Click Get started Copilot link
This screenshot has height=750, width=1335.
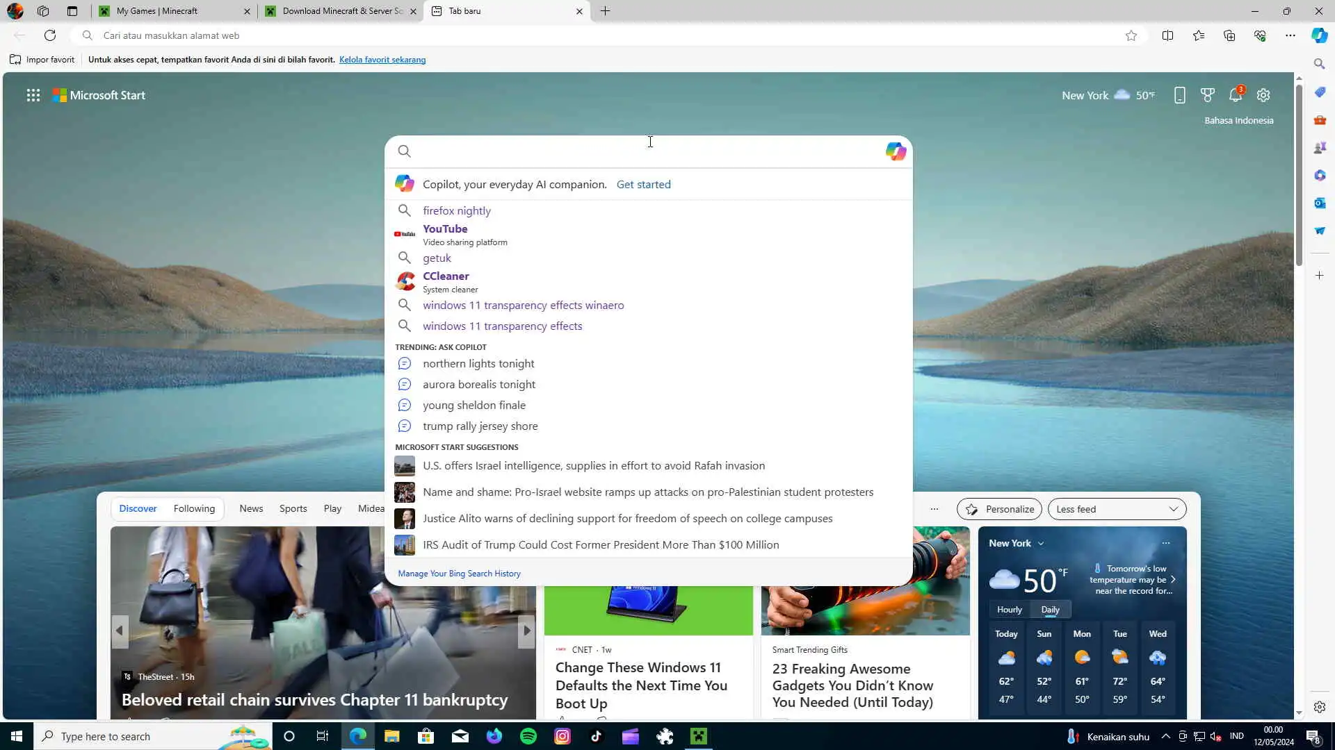click(643, 184)
